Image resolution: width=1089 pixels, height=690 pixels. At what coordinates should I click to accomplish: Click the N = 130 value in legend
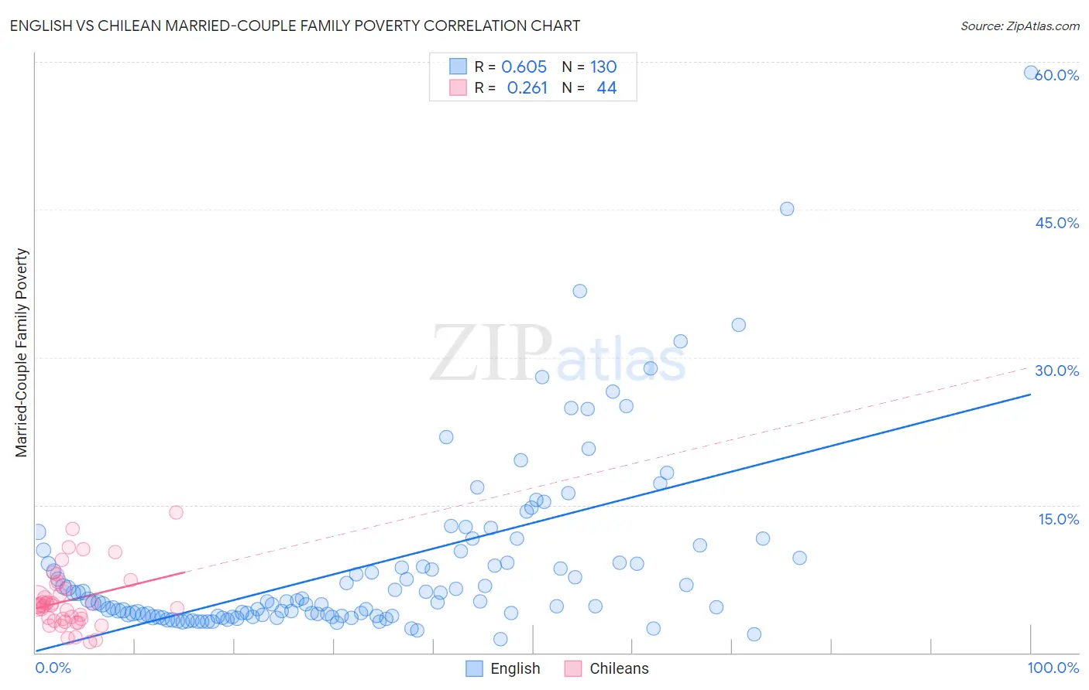[589, 67]
